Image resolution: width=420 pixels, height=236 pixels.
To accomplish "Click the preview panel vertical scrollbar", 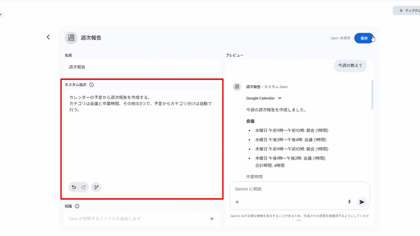I will (x=372, y=95).
